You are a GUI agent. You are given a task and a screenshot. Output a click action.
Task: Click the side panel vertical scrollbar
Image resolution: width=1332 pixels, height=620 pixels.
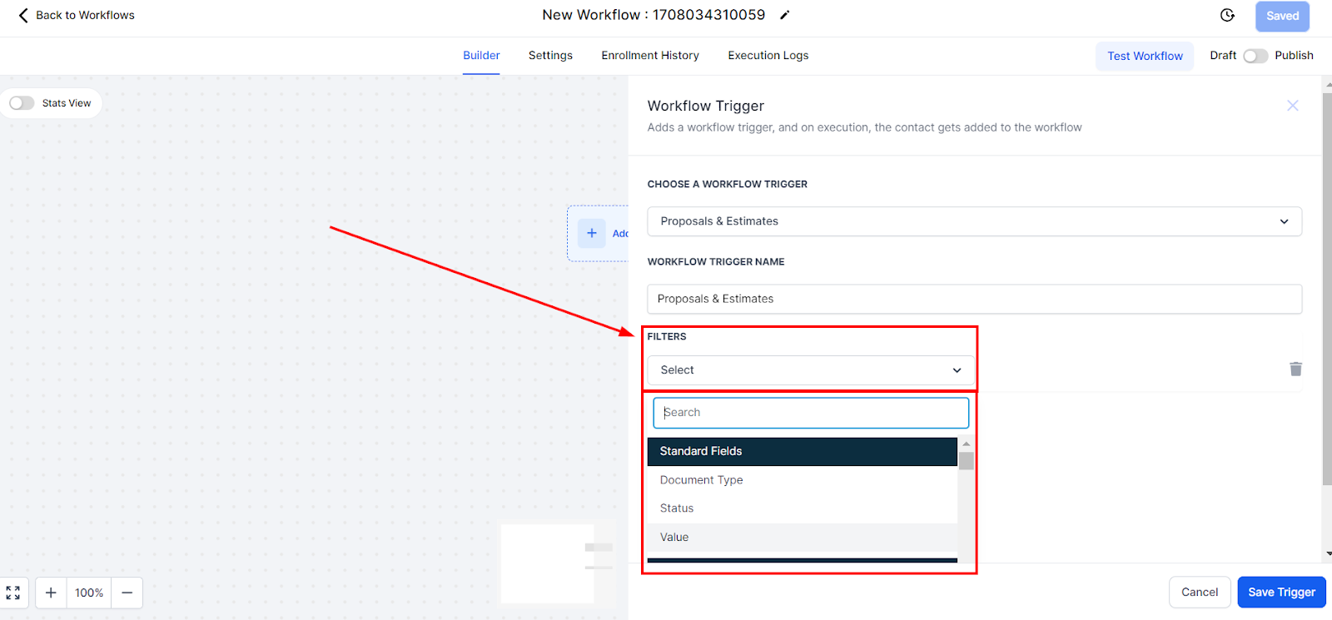[1327, 289]
